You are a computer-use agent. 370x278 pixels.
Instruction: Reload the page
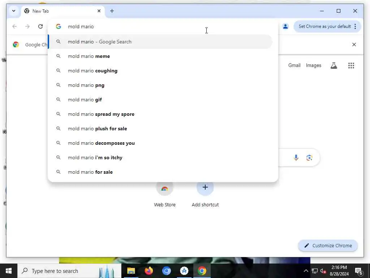40,26
